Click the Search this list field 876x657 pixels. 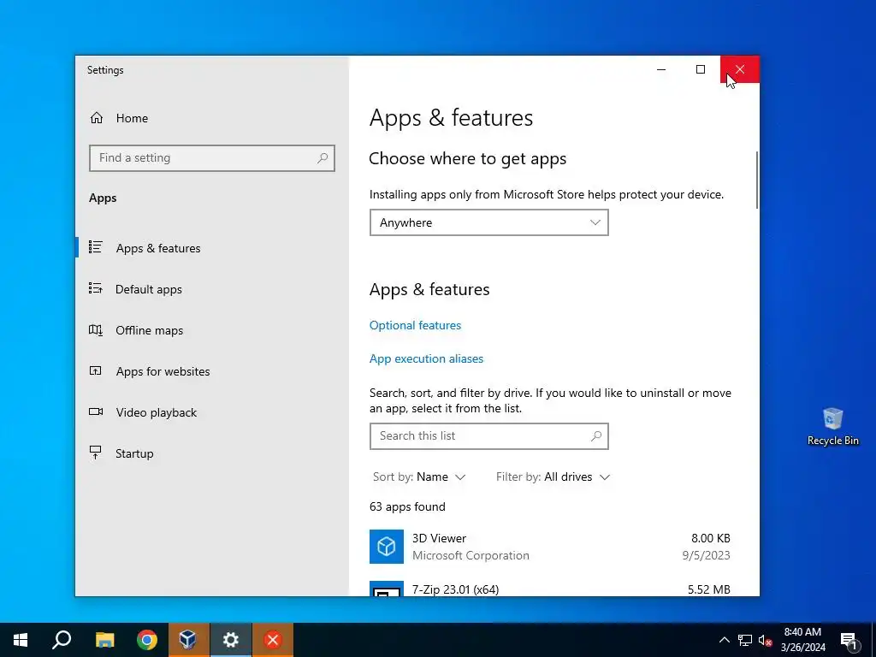coord(488,436)
